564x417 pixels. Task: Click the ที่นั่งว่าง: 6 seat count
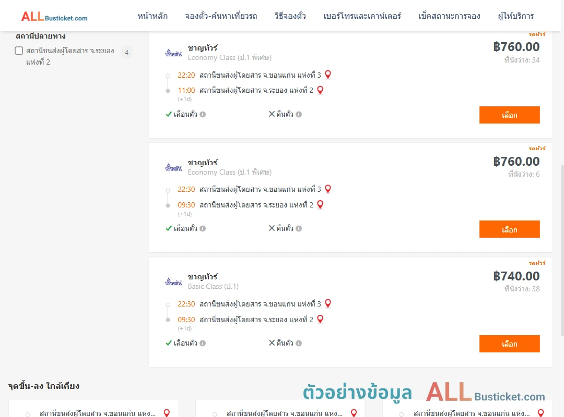[524, 174]
